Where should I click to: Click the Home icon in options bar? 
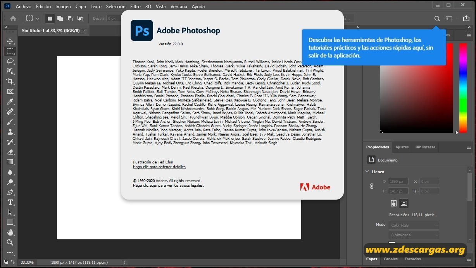click(13, 18)
